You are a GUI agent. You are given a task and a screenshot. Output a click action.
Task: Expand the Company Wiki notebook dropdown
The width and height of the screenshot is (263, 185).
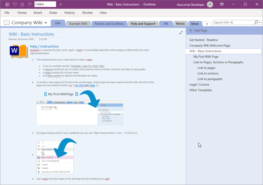tap(46, 23)
